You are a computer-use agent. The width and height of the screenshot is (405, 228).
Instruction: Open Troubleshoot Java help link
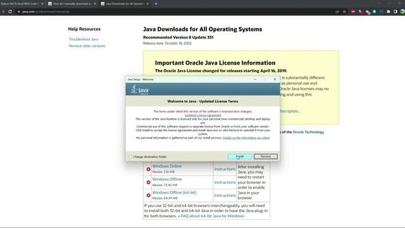(84, 39)
